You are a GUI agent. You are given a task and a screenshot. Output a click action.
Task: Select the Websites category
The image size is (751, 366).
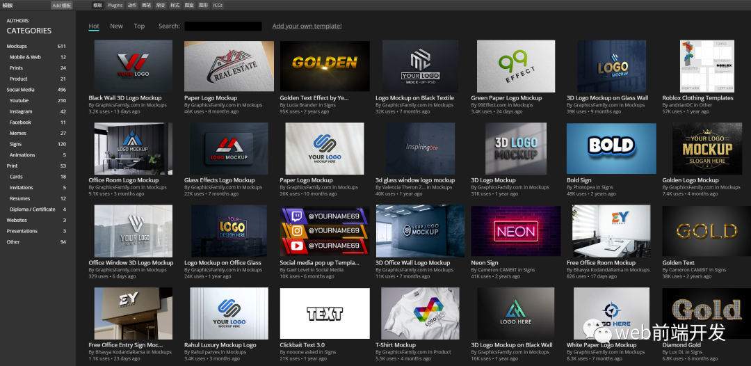coord(36,221)
